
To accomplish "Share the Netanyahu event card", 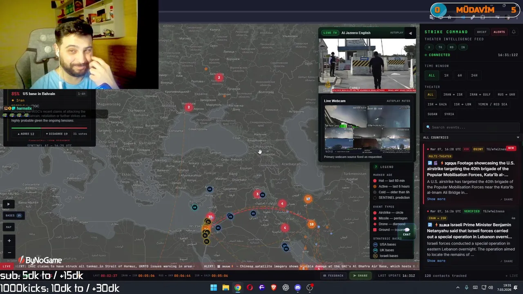I will coord(507,261).
